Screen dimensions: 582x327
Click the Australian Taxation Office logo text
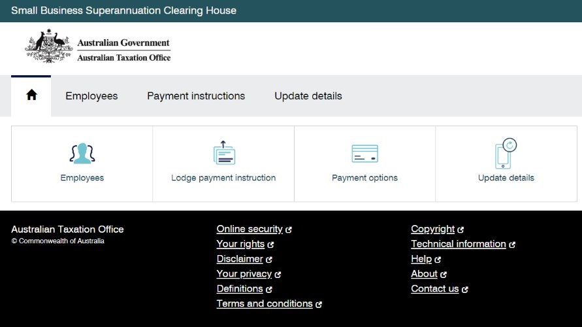coord(124,58)
